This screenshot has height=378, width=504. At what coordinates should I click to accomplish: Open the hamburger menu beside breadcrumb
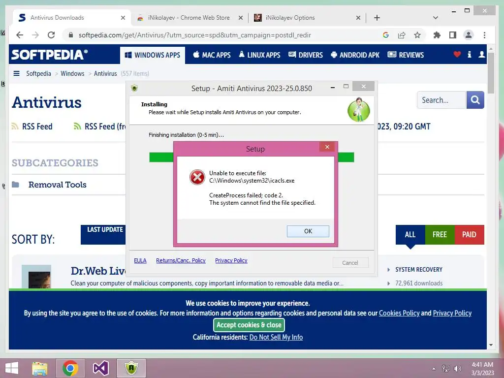16,73
